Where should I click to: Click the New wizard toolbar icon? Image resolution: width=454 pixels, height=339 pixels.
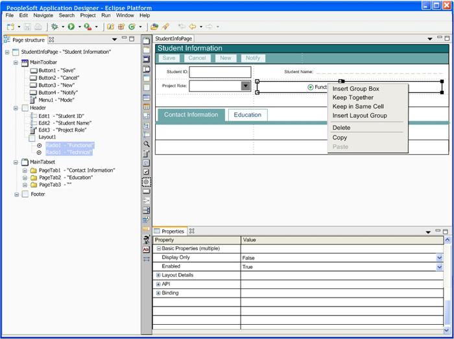coord(11,27)
